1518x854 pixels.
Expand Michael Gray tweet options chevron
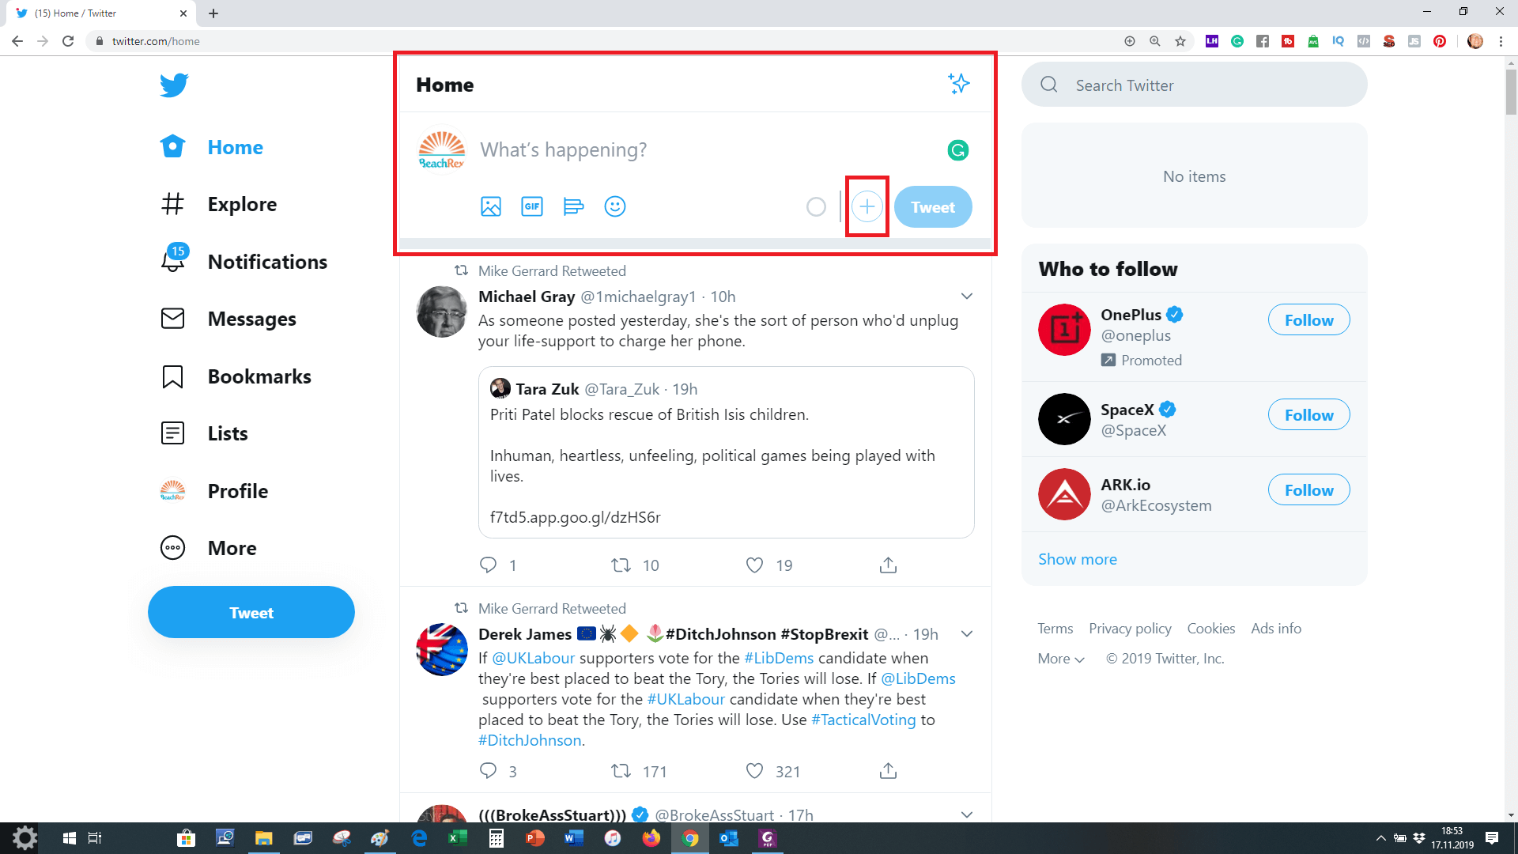point(966,297)
